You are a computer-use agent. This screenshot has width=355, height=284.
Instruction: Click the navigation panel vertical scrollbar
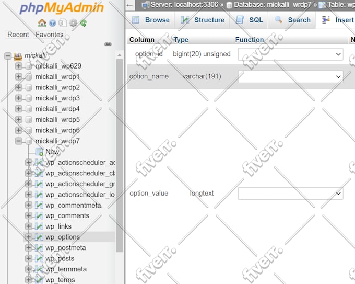pos(120,155)
